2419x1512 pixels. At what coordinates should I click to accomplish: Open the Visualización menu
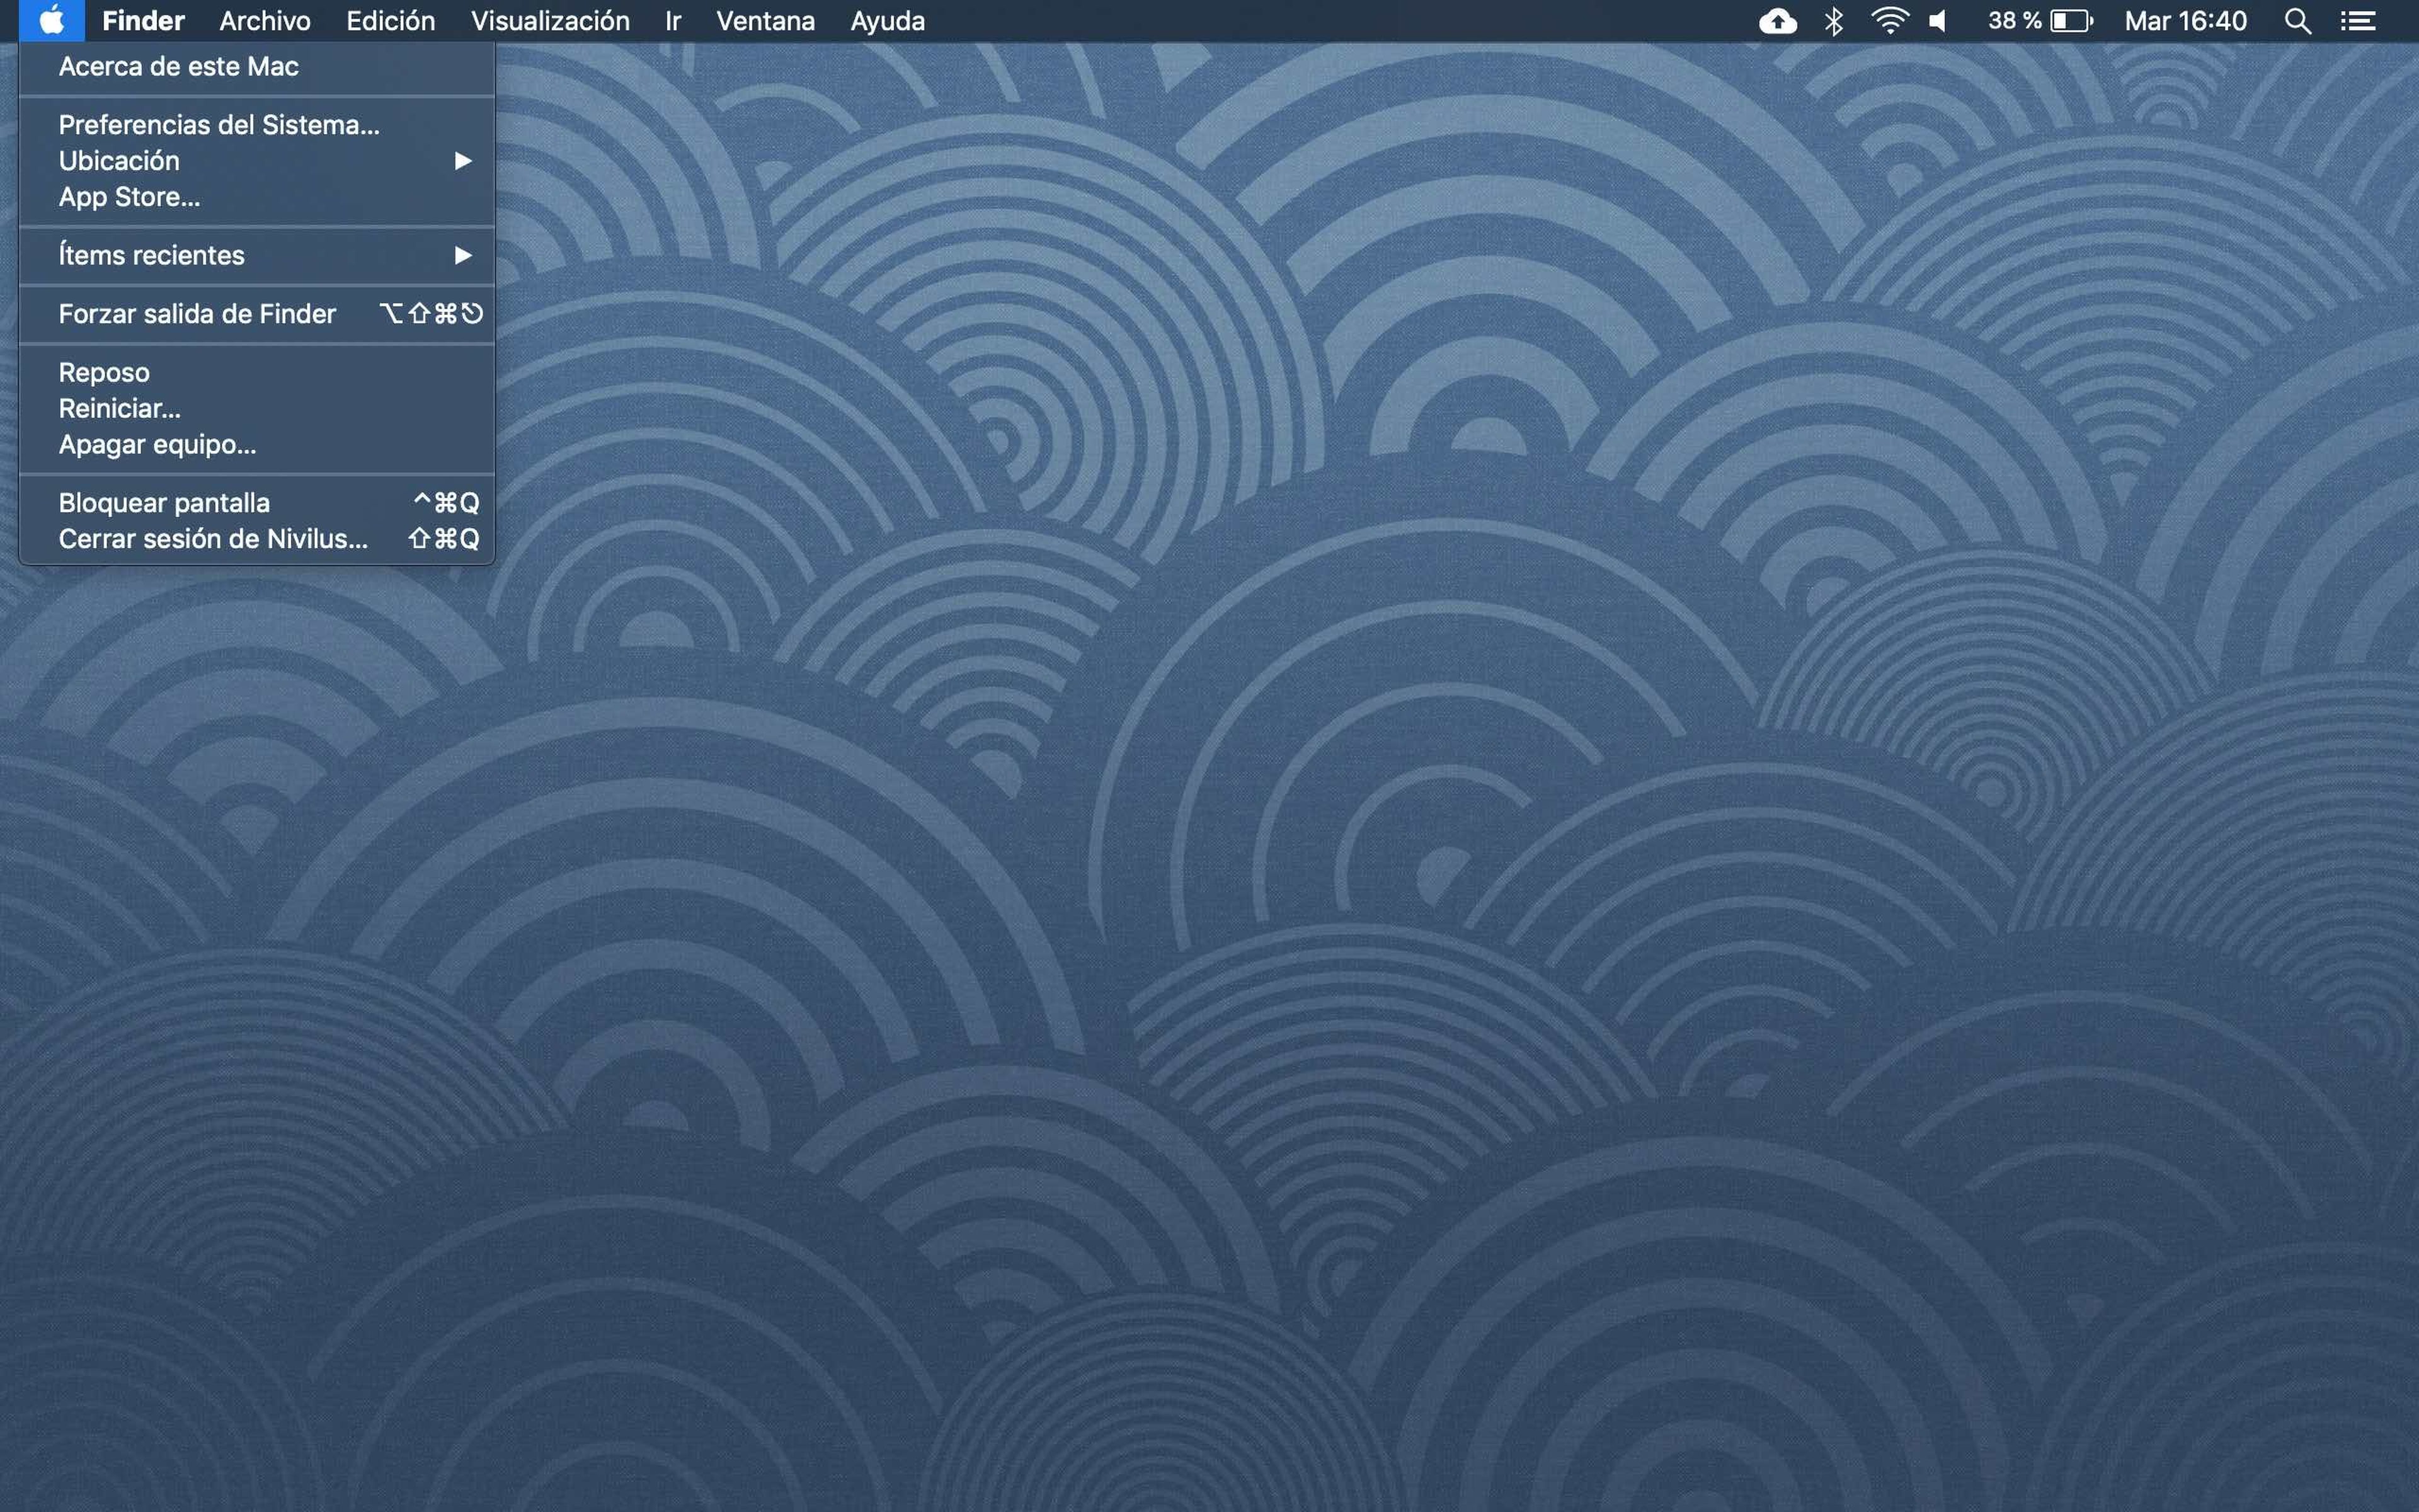click(550, 21)
